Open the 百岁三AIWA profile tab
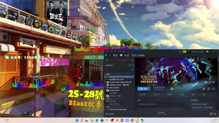 coord(138,55)
